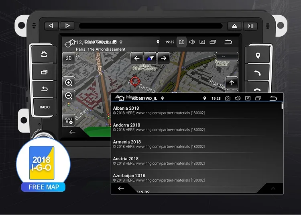Zoom in on the map

click(x=69, y=83)
